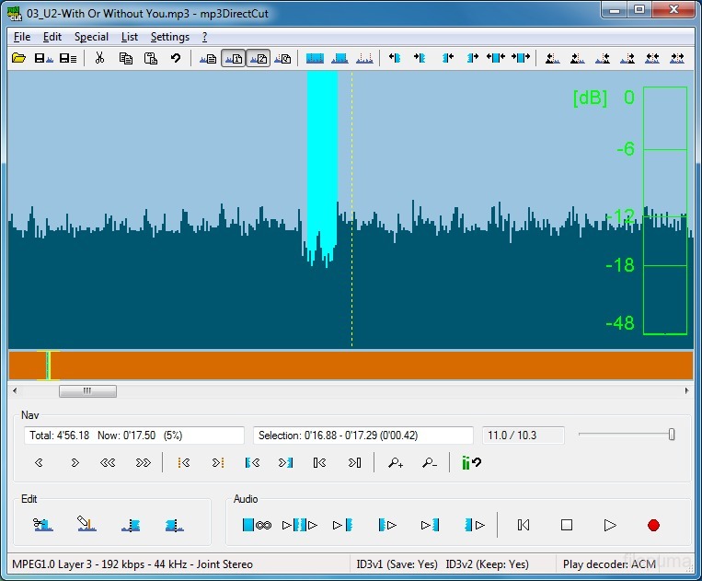702x581 pixels.
Task: Click the rewind to start playback button
Action: click(524, 525)
